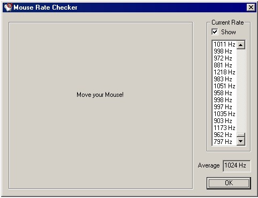Select the 1218 Hz entry
The height and width of the screenshot is (198, 258).
click(x=224, y=72)
